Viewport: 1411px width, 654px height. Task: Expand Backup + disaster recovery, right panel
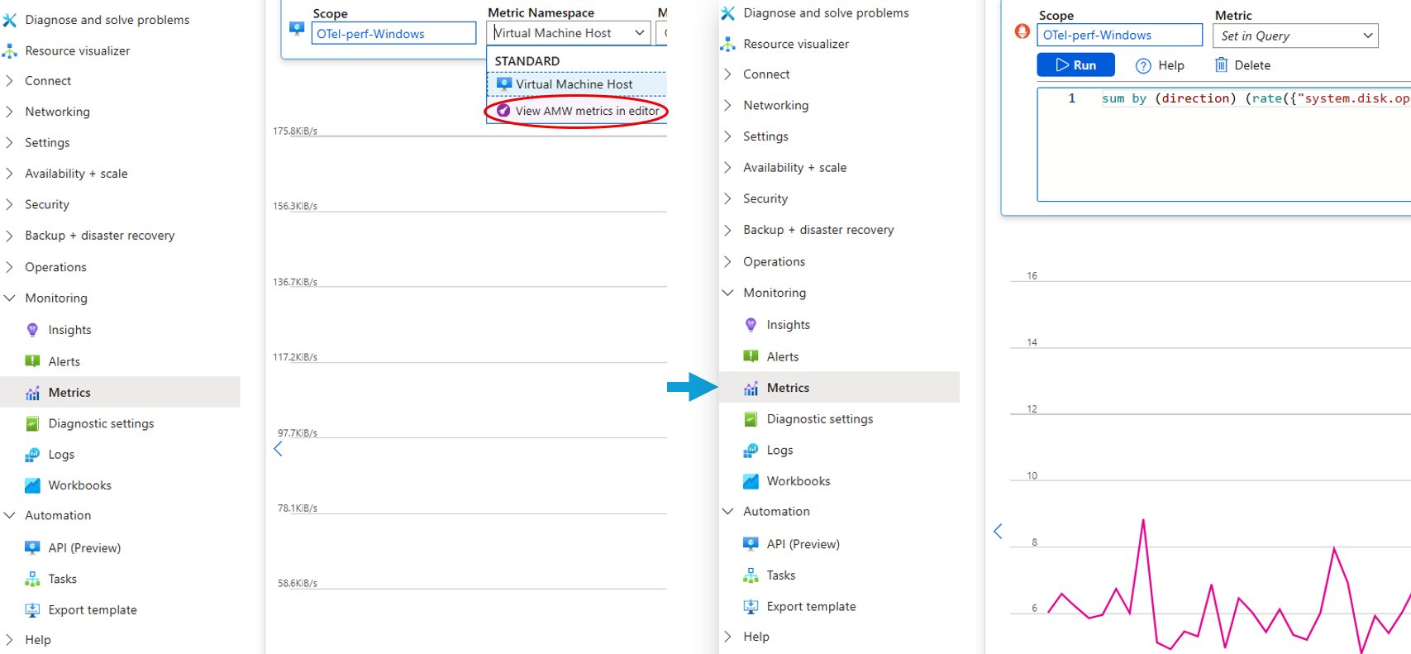click(x=727, y=230)
